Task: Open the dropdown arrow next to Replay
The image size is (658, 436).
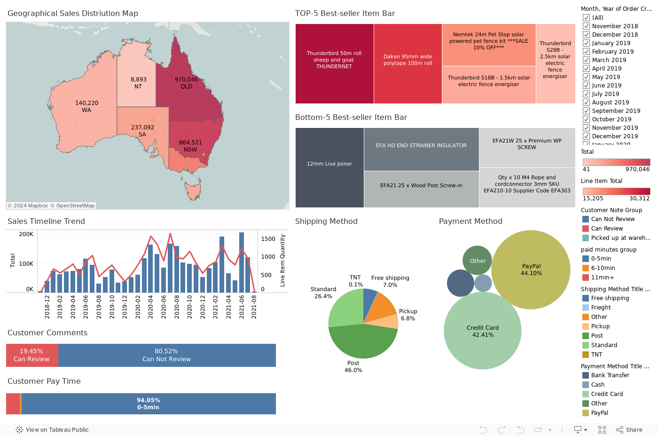Action: [x=550, y=430]
